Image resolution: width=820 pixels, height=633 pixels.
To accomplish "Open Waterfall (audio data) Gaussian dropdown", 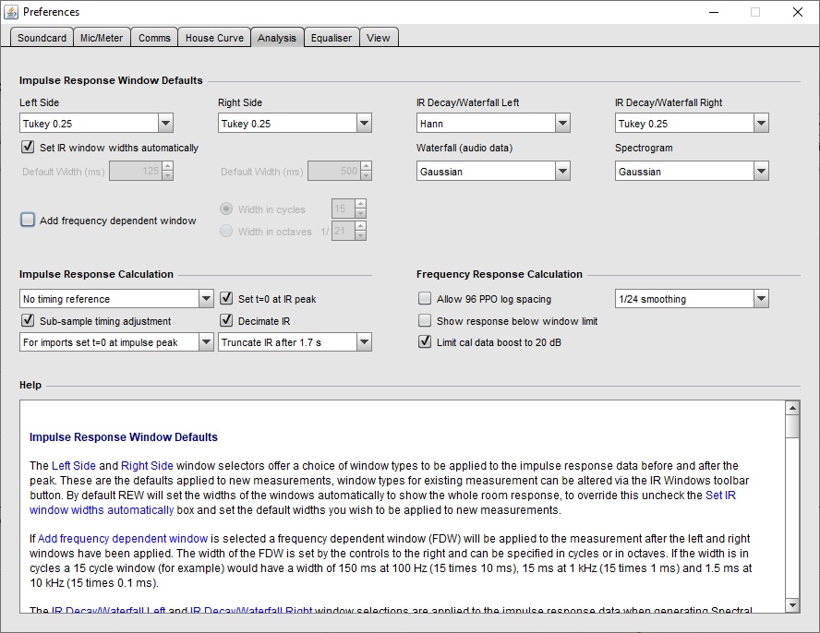I will click(493, 172).
